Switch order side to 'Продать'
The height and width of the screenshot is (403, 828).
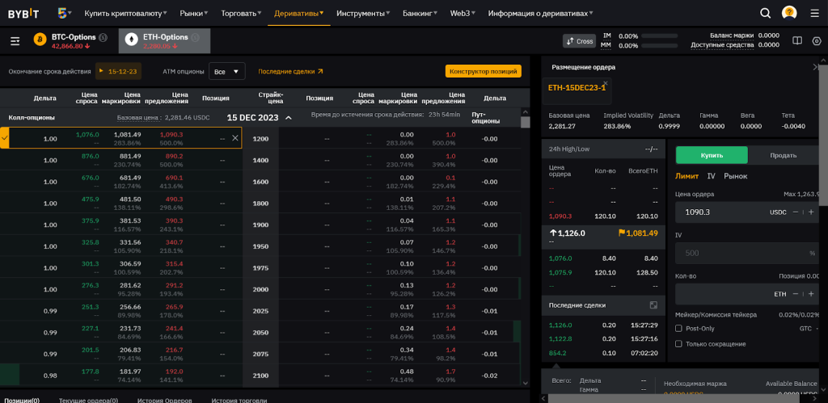(x=783, y=155)
